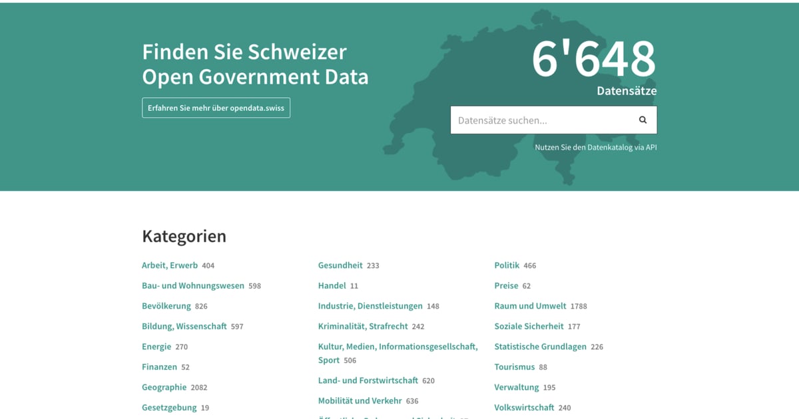
Task: Select the 'Handel' category link
Action: pos(332,286)
